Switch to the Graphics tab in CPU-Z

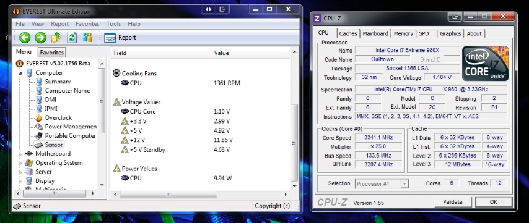pos(450,33)
